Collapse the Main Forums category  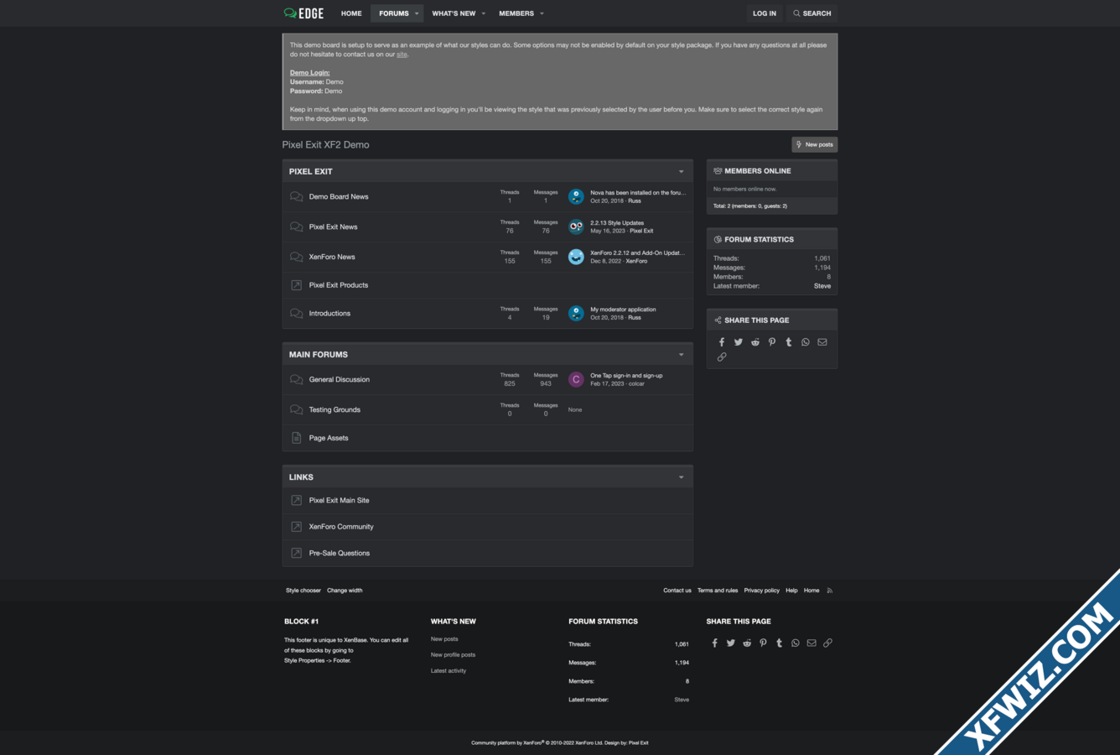[x=681, y=355]
